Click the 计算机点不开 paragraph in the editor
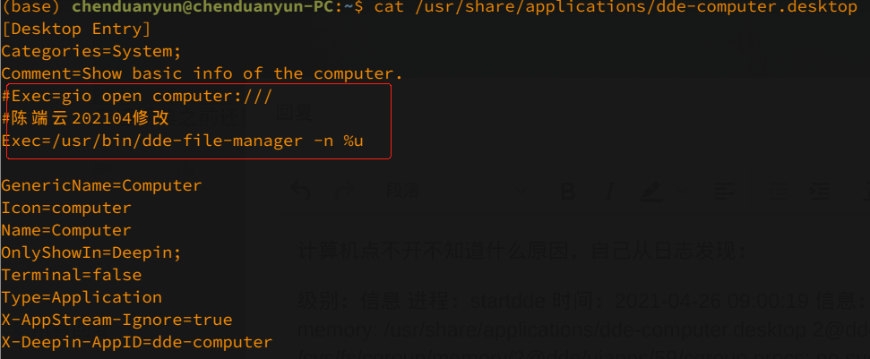Image resolution: width=870 pixels, height=359 pixels. pyautogui.click(x=520, y=252)
